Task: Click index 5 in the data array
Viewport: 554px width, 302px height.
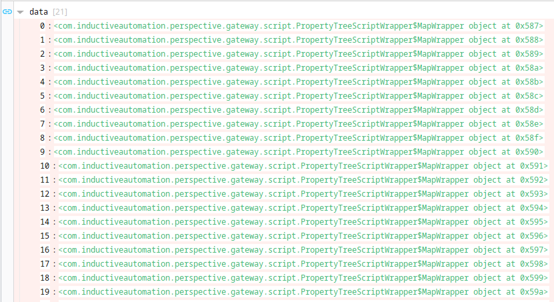Action: point(43,96)
